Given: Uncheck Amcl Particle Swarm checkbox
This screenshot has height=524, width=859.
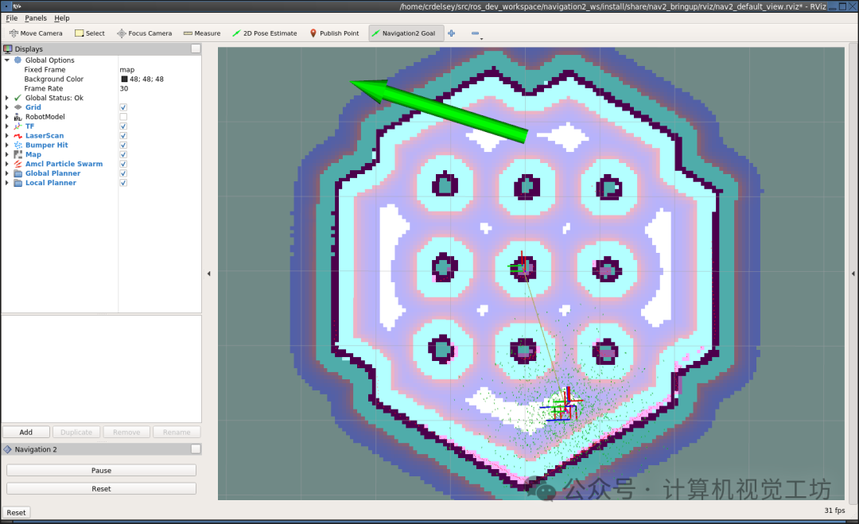Looking at the screenshot, I should [x=123, y=164].
